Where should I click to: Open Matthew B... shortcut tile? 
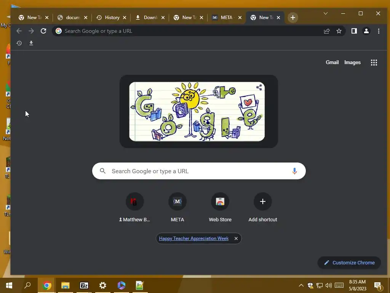pos(134,207)
